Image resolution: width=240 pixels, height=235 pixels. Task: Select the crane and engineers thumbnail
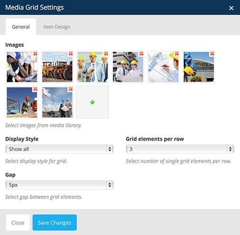click(x=57, y=102)
